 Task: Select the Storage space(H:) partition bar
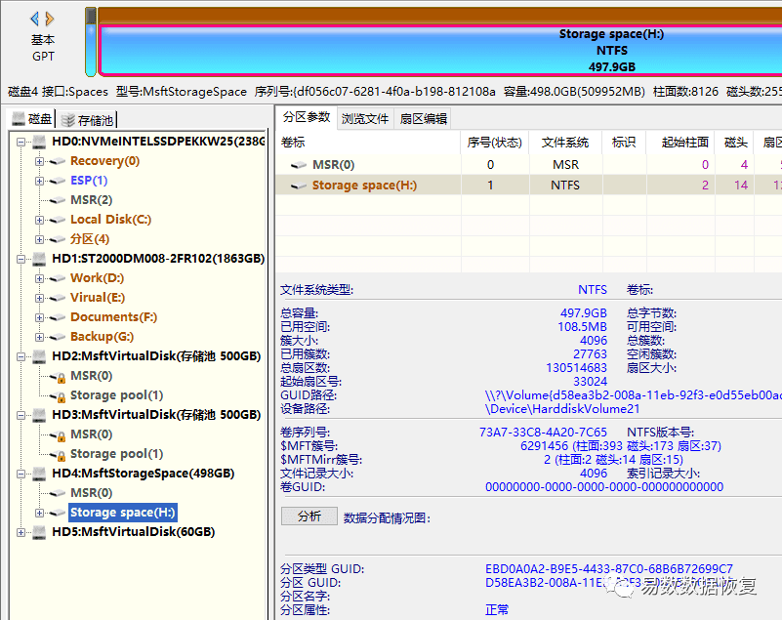click(x=441, y=51)
